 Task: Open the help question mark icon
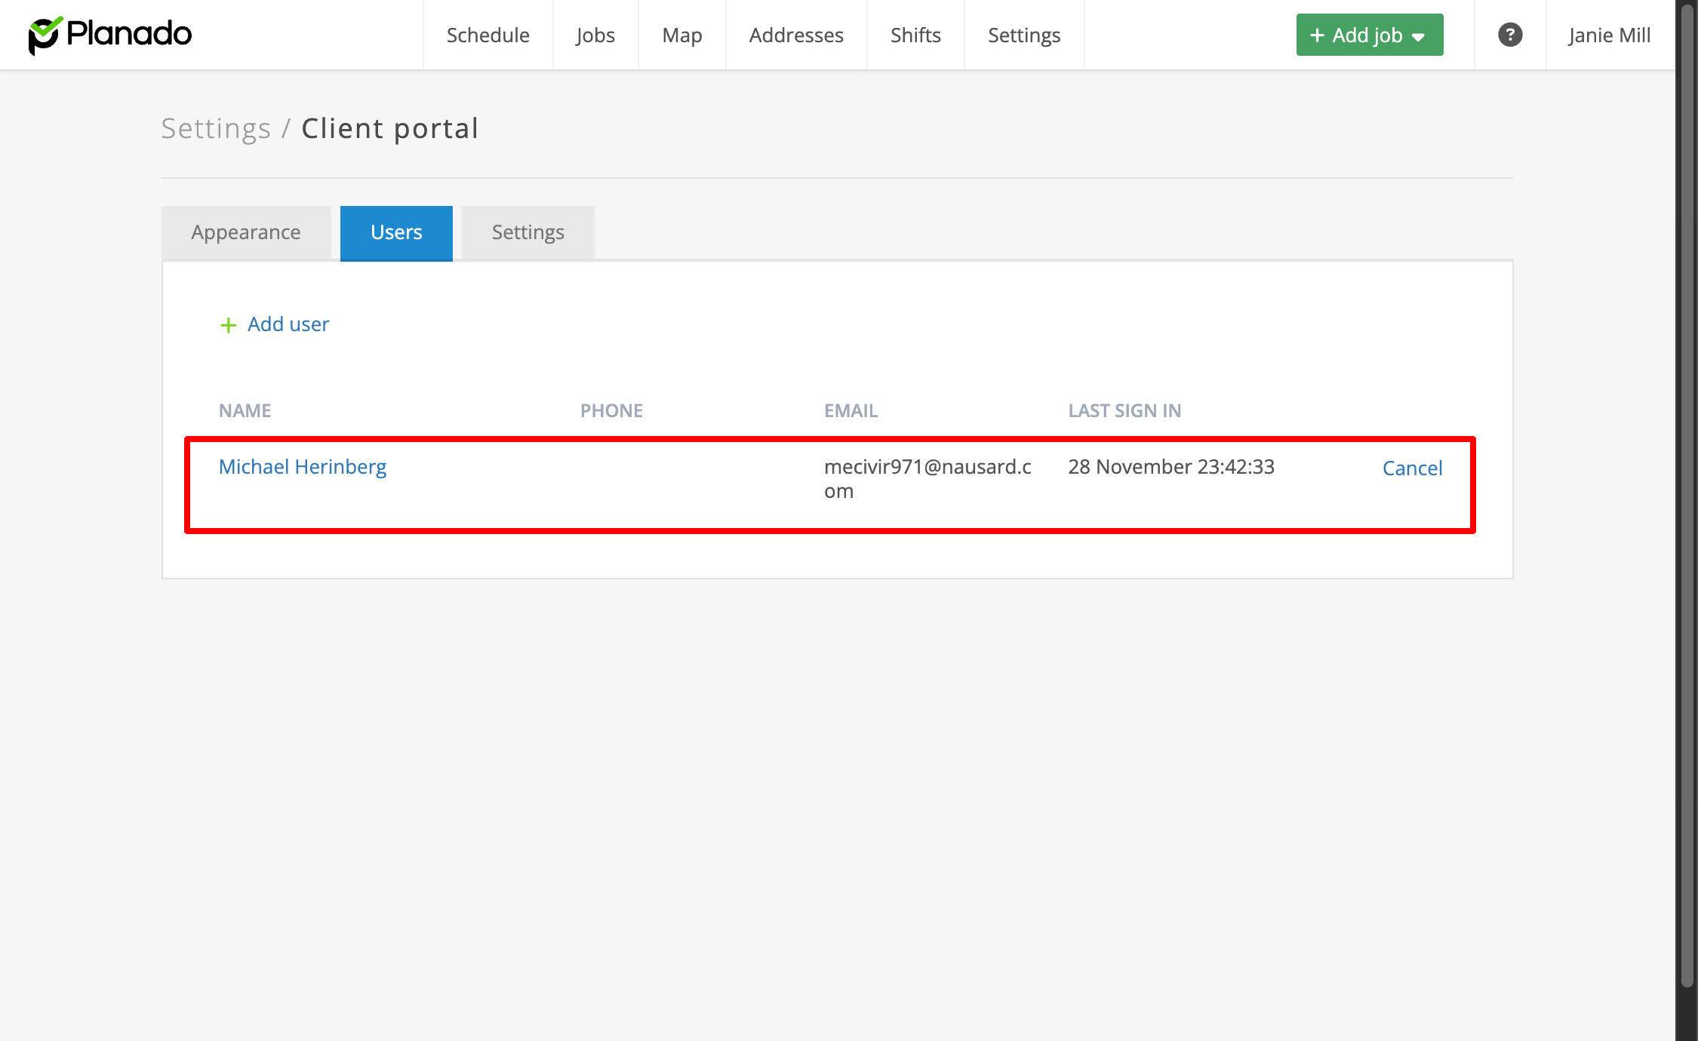tap(1509, 35)
